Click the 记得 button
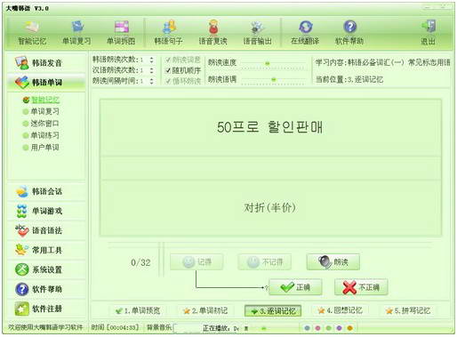The image size is (457, 337). click(x=196, y=262)
